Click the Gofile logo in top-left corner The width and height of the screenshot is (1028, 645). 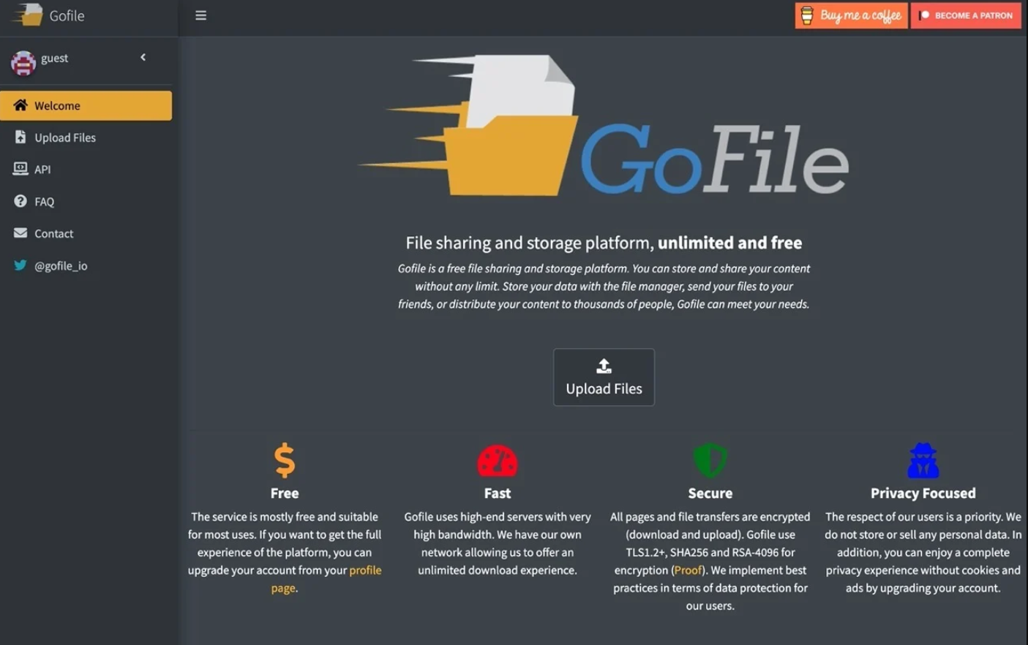[27, 15]
